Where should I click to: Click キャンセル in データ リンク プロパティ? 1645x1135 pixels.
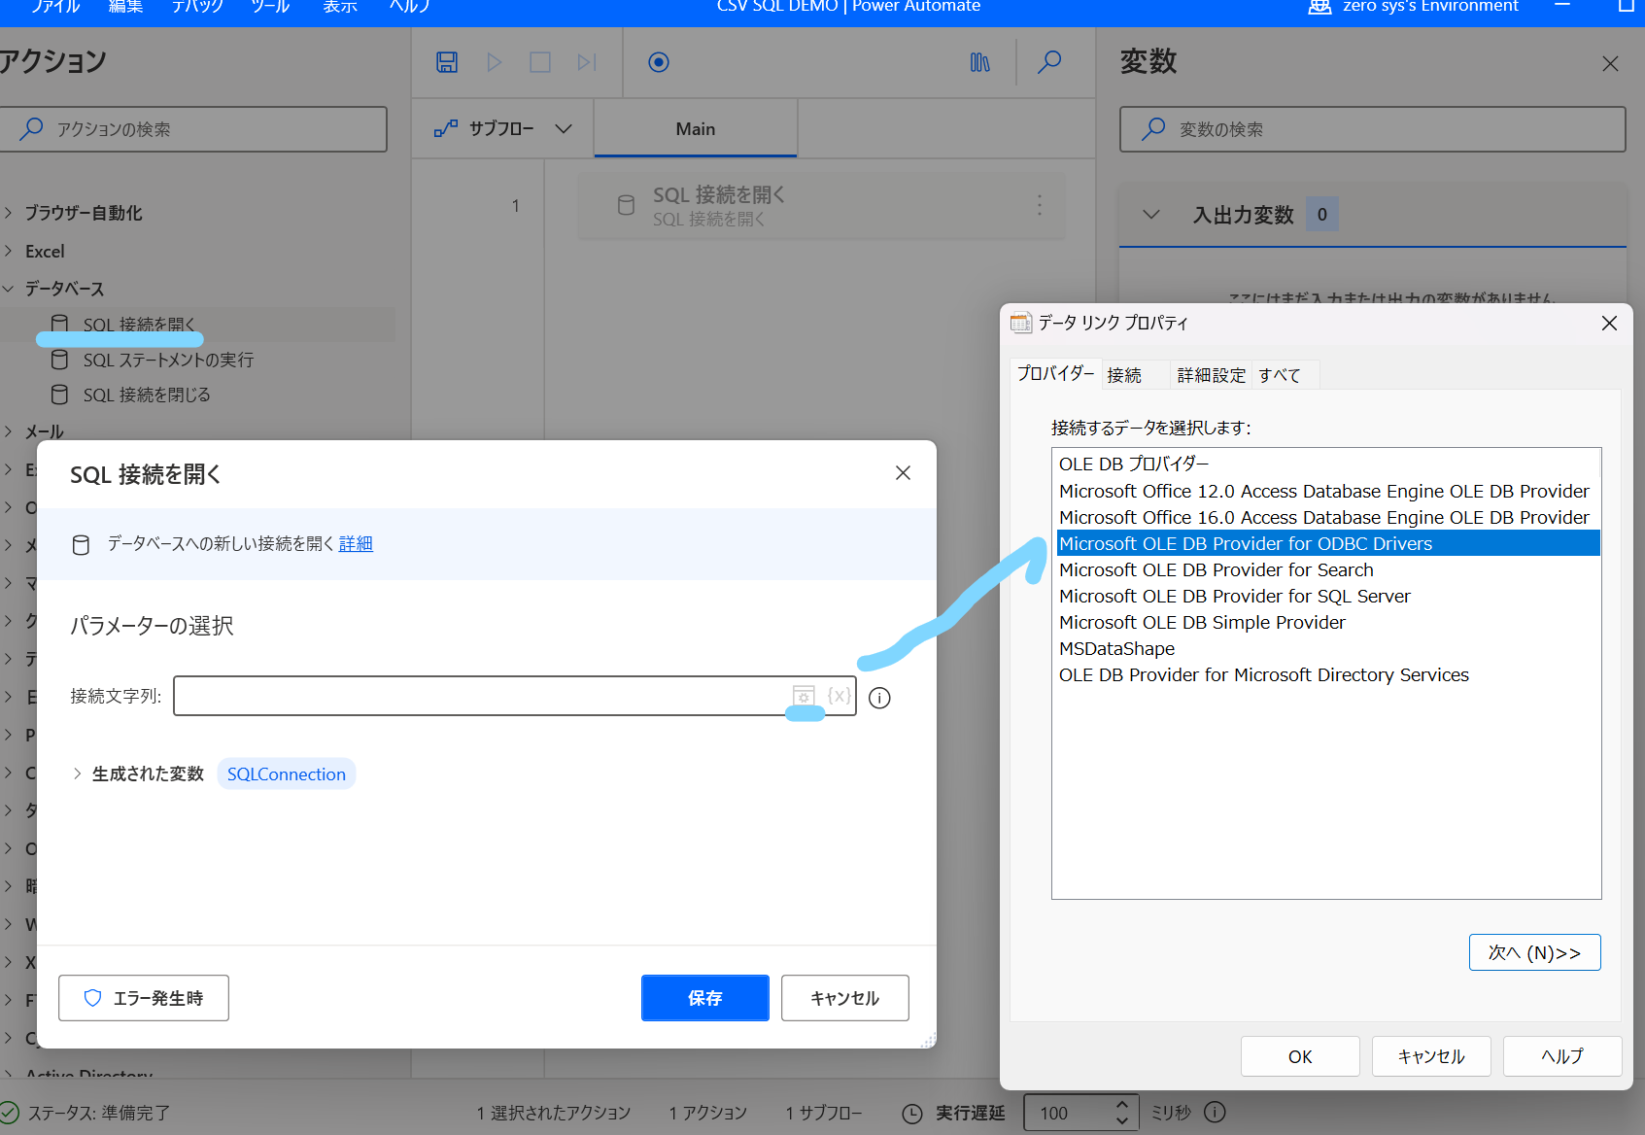pos(1431,1056)
